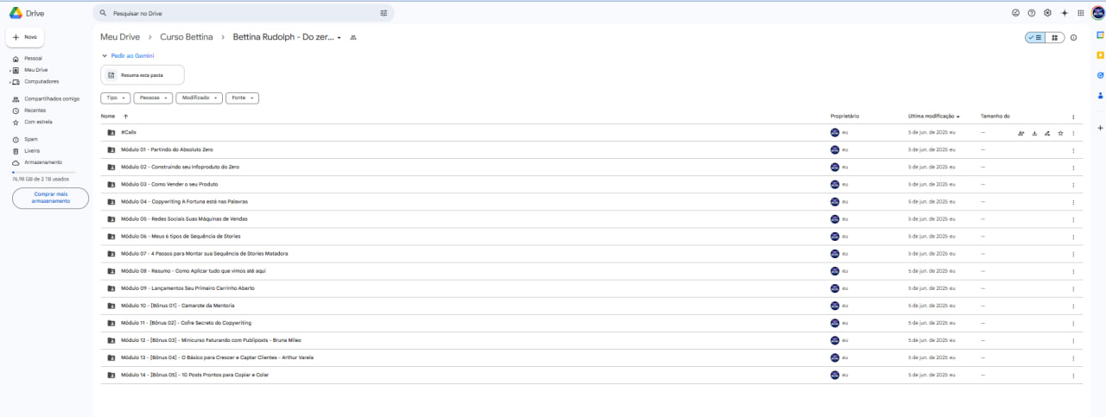Open Com estrela in sidebar
Viewport: 1106px width, 417px height.
click(x=38, y=122)
